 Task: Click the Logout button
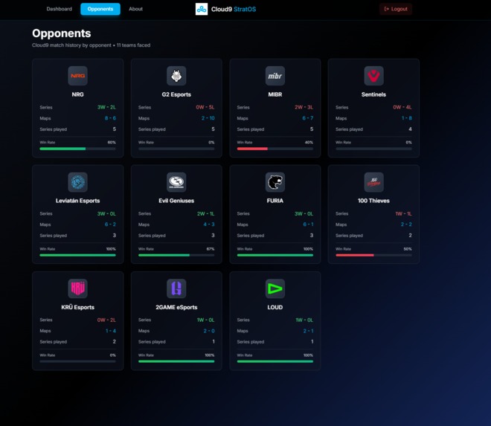pyautogui.click(x=396, y=9)
